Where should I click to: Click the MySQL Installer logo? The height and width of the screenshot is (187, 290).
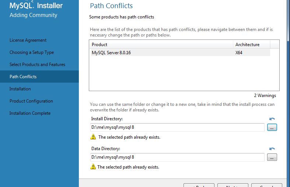point(36,5)
